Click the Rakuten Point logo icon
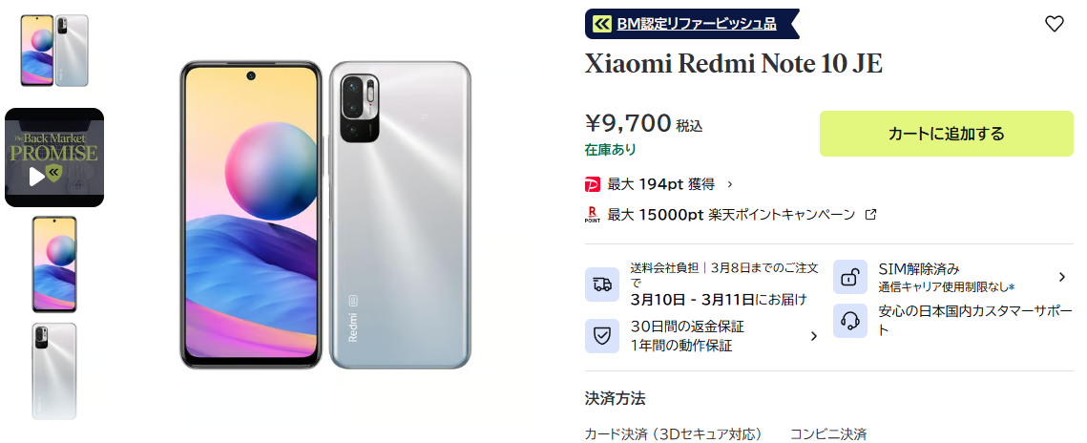This screenshot has height=443, width=1087. pos(593,214)
